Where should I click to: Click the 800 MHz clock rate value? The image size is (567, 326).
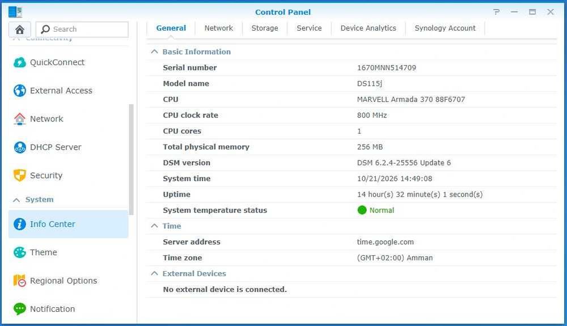point(372,115)
